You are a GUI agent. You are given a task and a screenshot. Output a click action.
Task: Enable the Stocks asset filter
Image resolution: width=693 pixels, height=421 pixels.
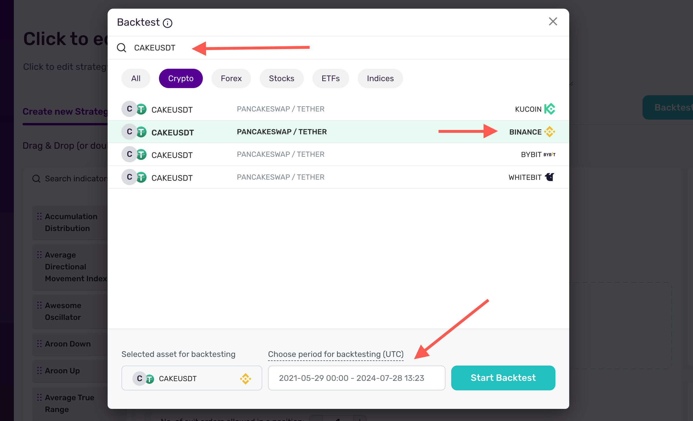click(x=282, y=78)
